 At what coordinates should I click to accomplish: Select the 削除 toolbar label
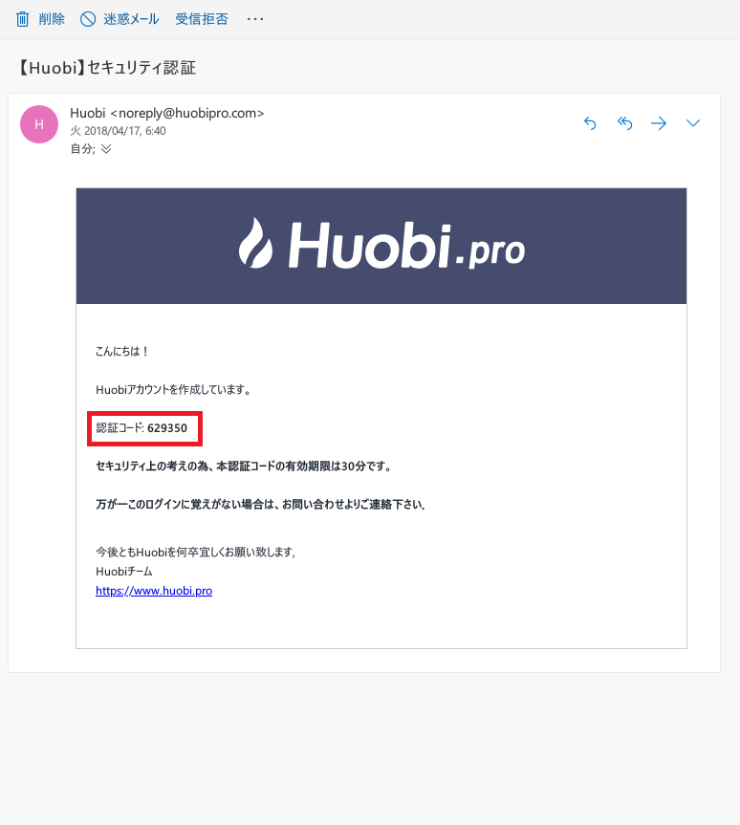(x=52, y=19)
